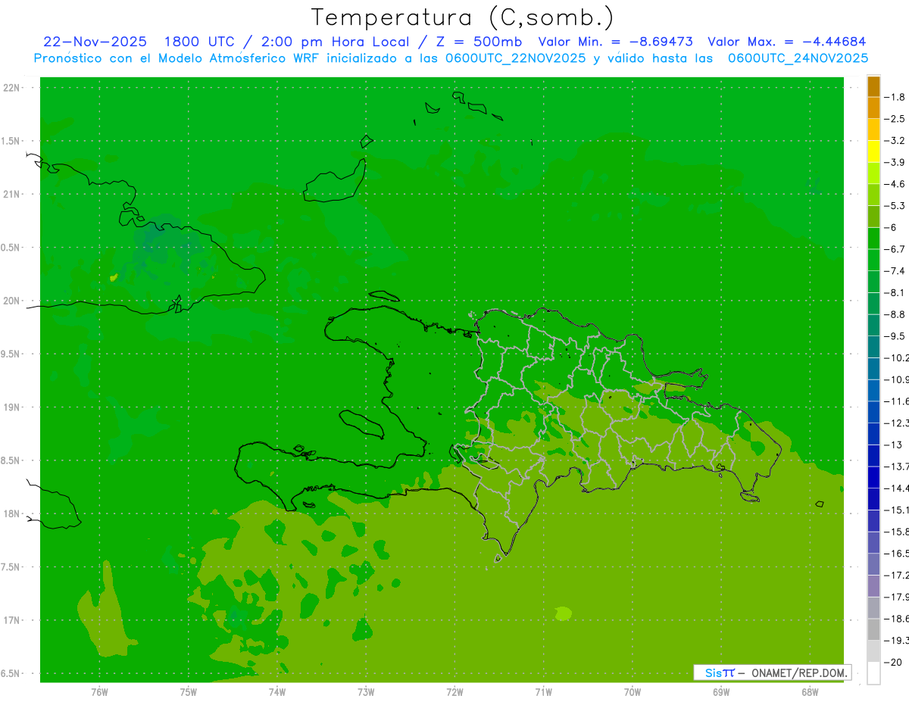This screenshot has height=702, width=909.
Task: Click the "69W" longitude label
Action: tap(720, 692)
